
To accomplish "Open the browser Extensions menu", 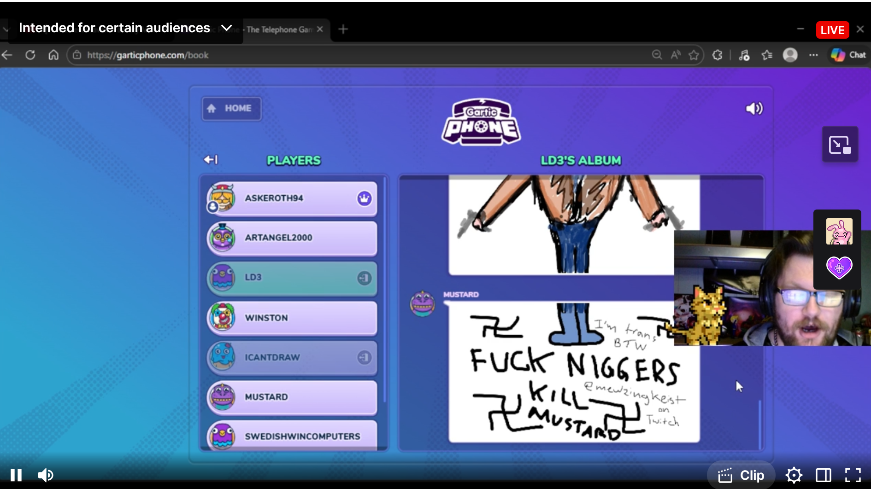I will coord(718,55).
